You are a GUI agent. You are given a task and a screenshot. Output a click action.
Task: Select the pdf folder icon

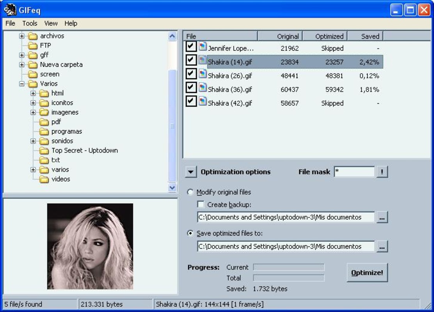(44, 122)
